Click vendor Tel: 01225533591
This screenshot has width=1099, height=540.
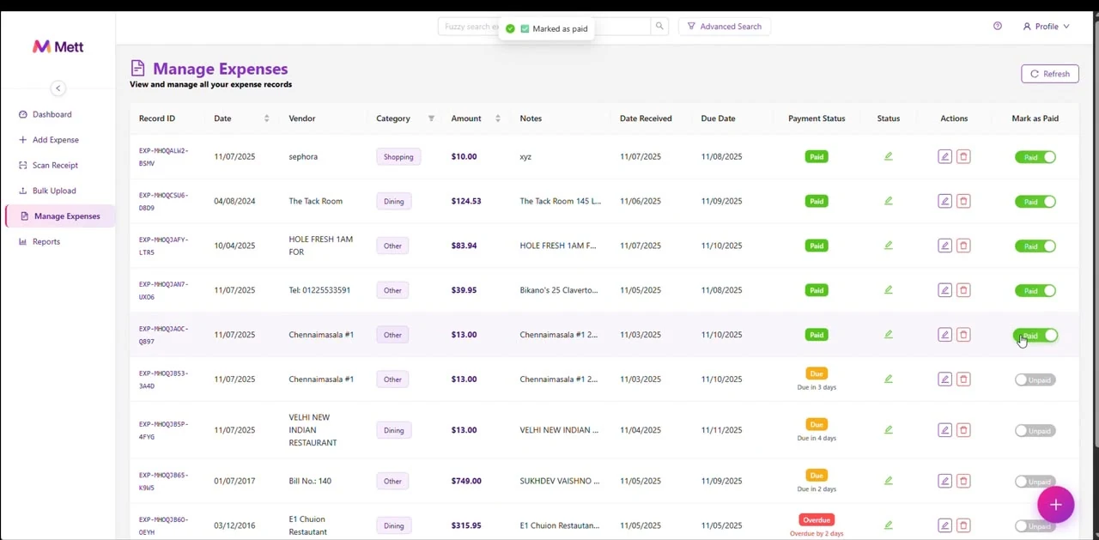tap(319, 290)
